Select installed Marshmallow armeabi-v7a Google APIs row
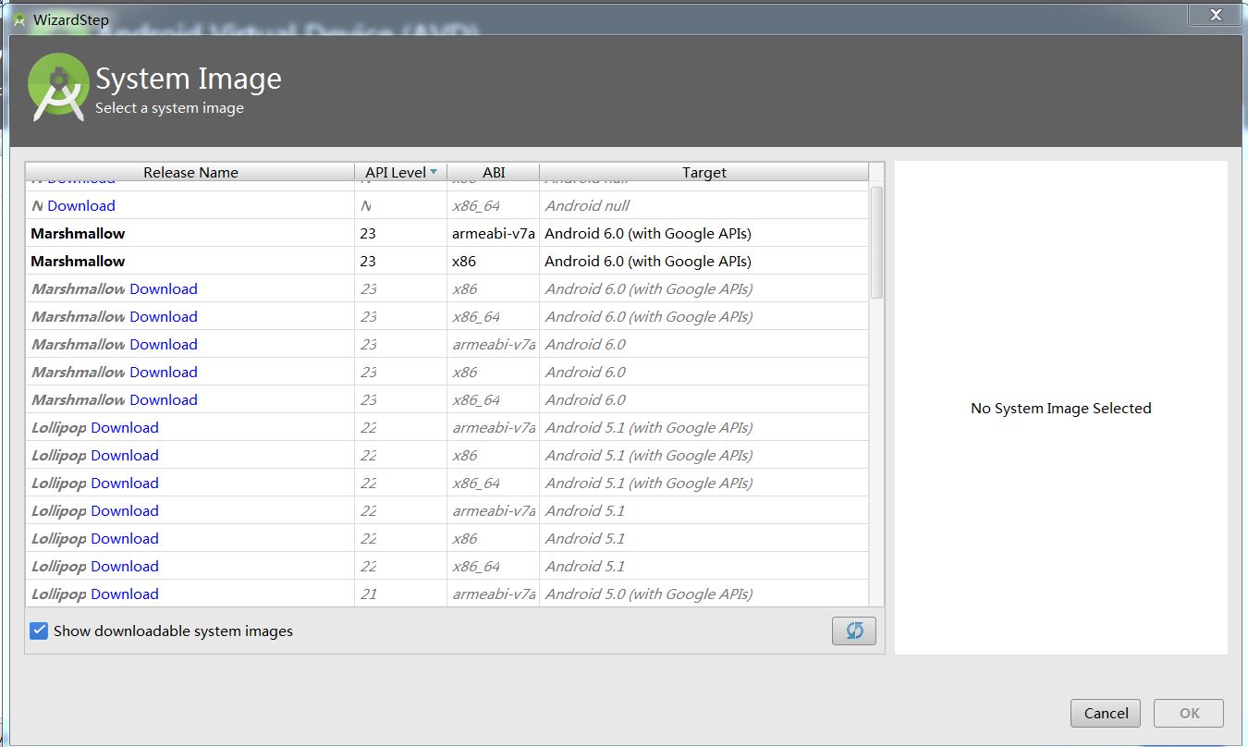This screenshot has height=747, width=1248. tap(447, 233)
